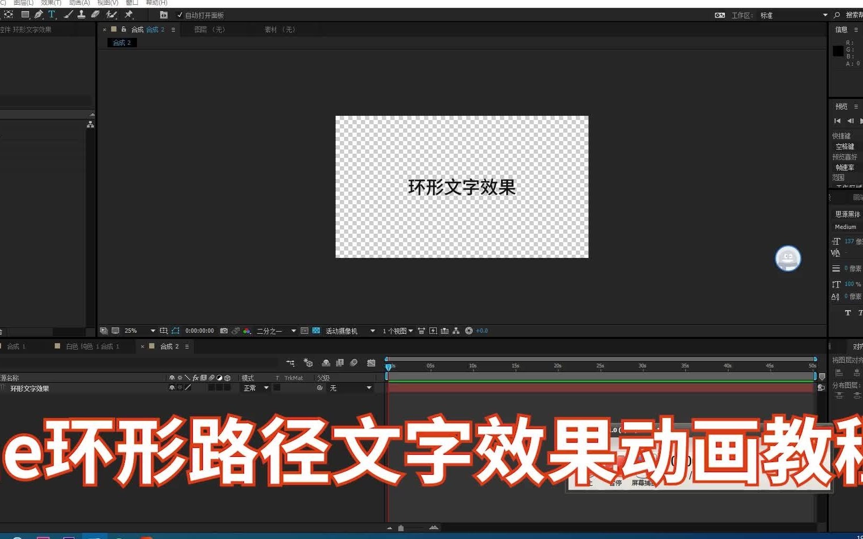
Task: Select the Brush tool
Action: pyautogui.click(x=68, y=15)
